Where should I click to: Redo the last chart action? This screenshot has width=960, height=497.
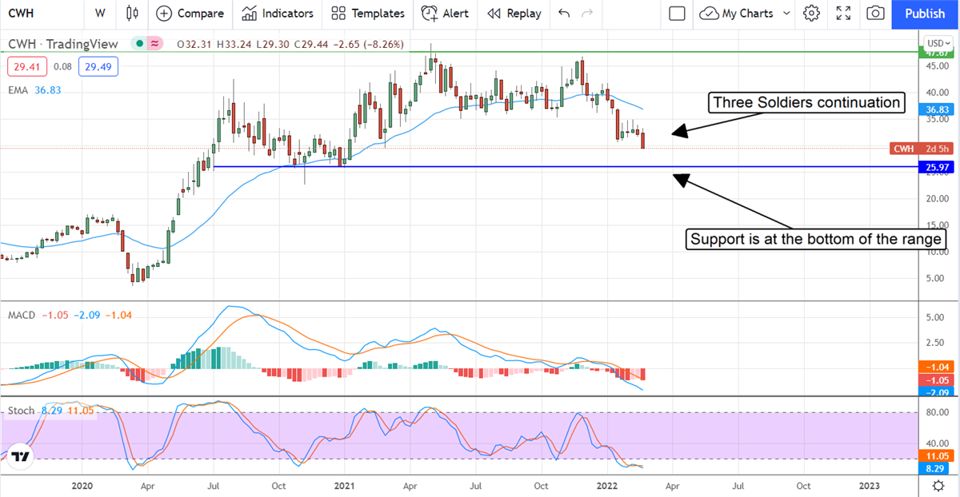(587, 13)
